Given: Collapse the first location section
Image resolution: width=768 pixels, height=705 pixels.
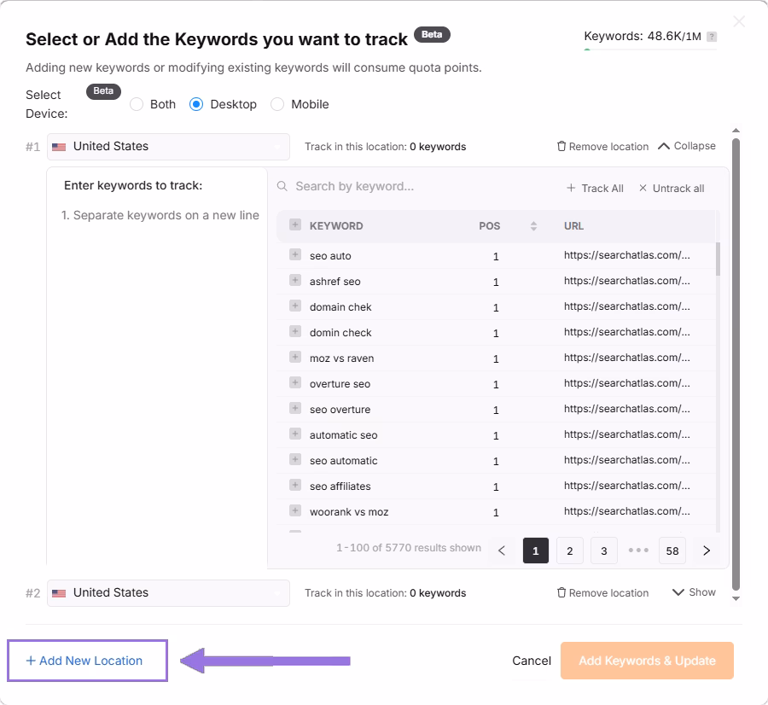Looking at the screenshot, I should pyautogui.click(x=686, y=146).
